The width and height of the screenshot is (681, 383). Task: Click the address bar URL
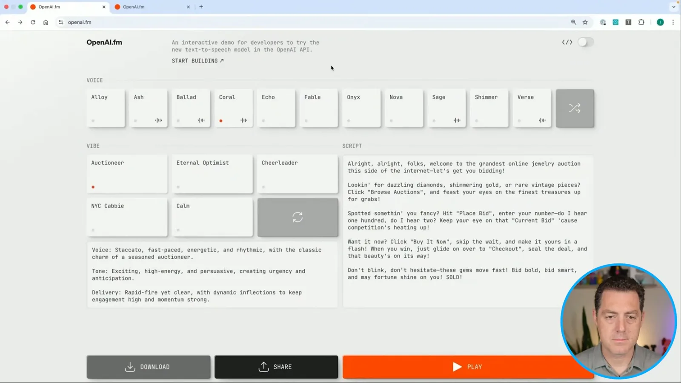pyautogui.click(x=80, y=22)
